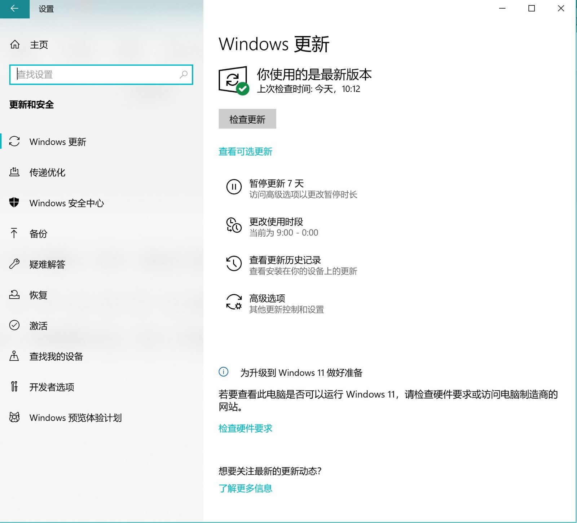Click the update status icon with green check

click(234, 80)
